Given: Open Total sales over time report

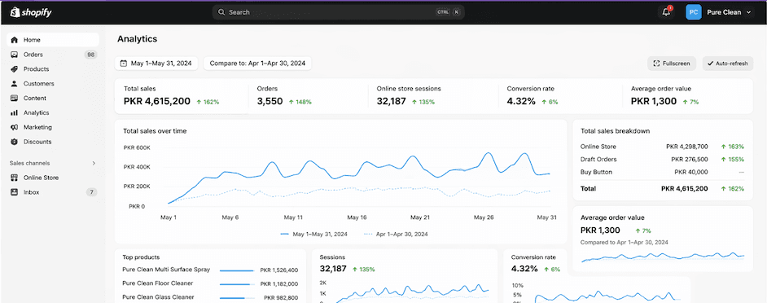Looking at the screenshot, I should (x=155, y=131).
